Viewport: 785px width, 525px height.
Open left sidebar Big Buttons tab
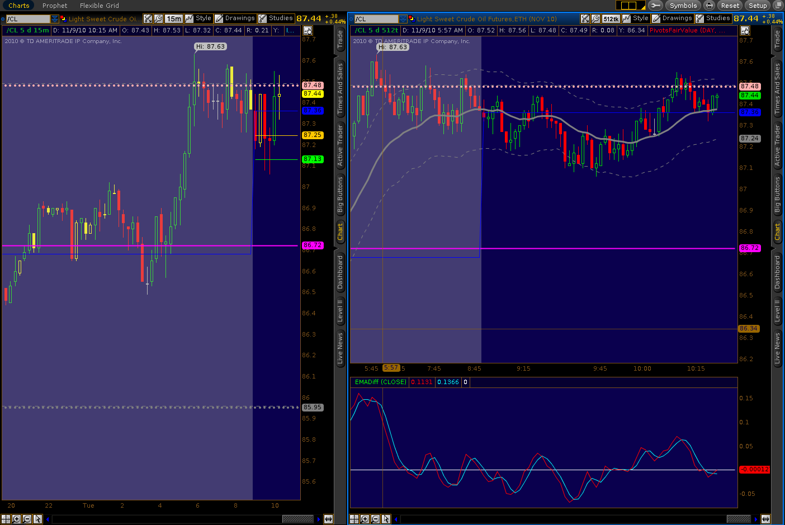[340, 195]
